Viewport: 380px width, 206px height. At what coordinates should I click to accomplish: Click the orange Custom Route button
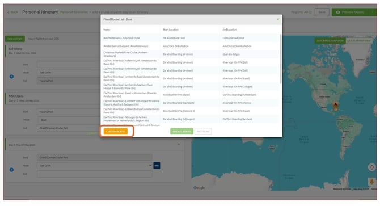point(116,131)
